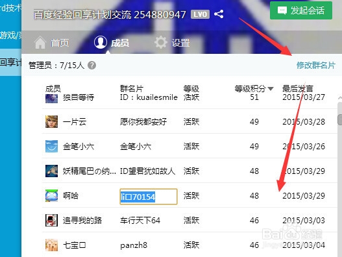The width and height of the screenshot is (342, 257).
Task: Click the 修改群名片 link
Action: coord(315,66)
